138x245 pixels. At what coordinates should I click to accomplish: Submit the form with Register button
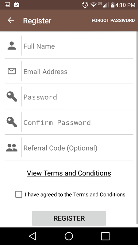[69, 218]
